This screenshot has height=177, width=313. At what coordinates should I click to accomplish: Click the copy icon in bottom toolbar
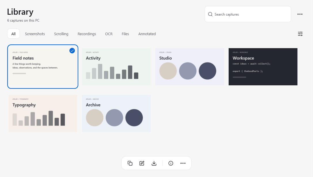(x=130, y=163)
